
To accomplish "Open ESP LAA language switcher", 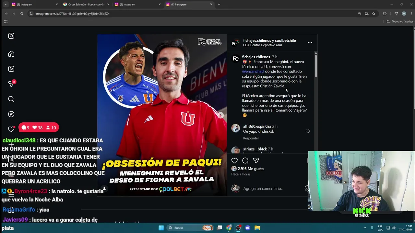I will 380,228.
